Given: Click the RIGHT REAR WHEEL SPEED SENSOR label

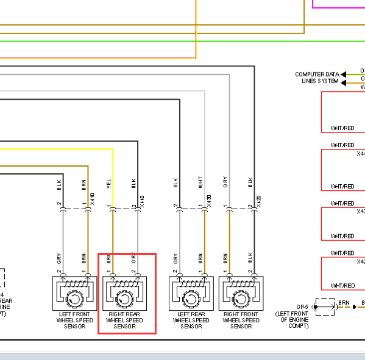Looking at the screenshot, I should [x=124, y=320].
